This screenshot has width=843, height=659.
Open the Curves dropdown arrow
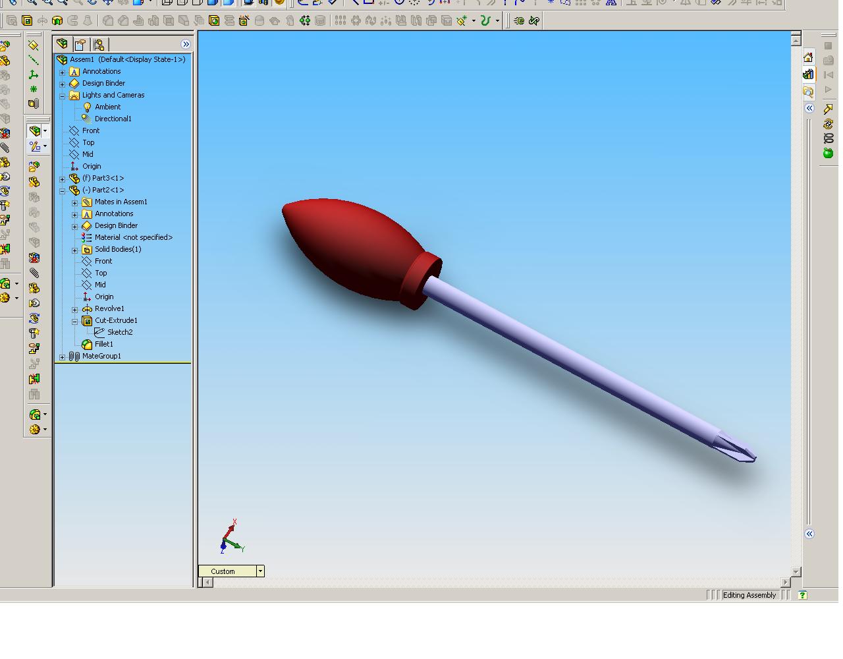(497, 21)
